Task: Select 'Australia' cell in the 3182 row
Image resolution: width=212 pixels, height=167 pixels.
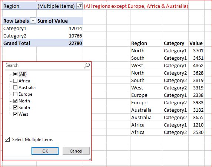Action: (x=146, y=110)
